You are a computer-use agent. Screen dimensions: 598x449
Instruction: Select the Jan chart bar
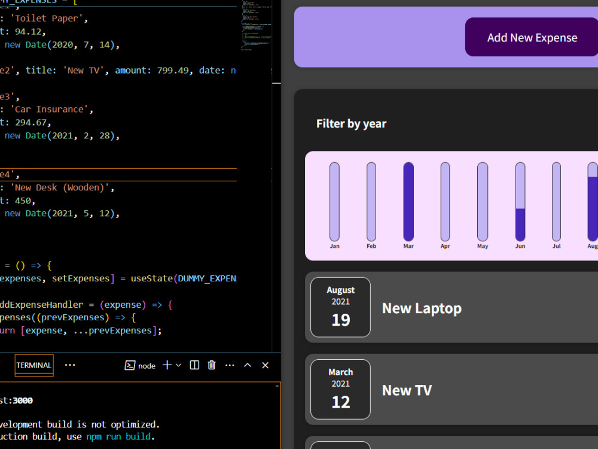[334, 202]
